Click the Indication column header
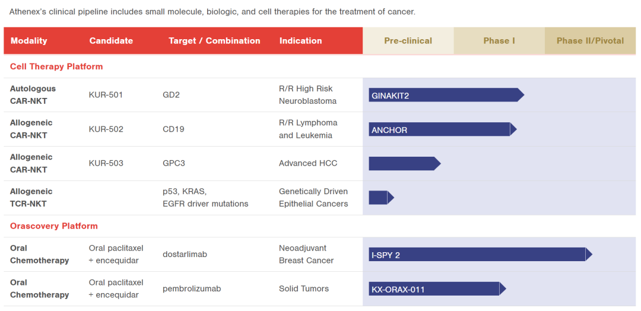 [x=300, y=41]
